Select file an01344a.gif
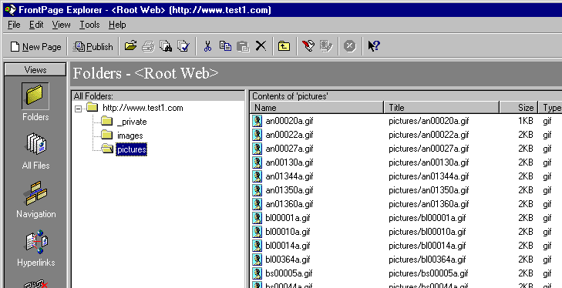The image size is (562, 288). point(289,176)
